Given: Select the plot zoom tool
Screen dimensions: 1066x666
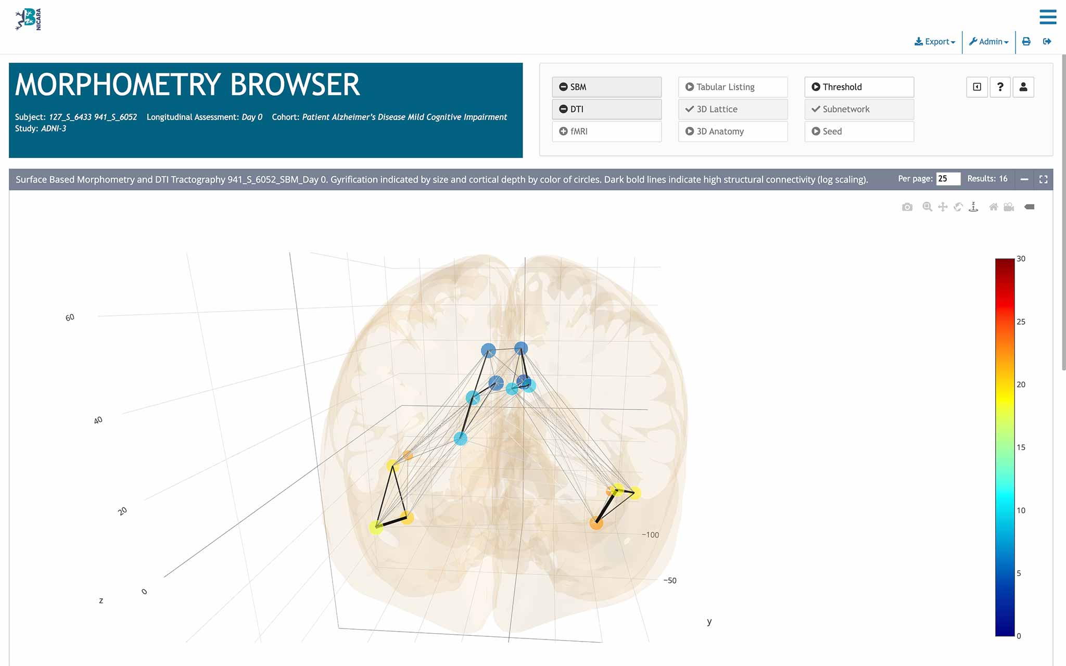Looking at the screenshot, I should (x=927, y=207).
